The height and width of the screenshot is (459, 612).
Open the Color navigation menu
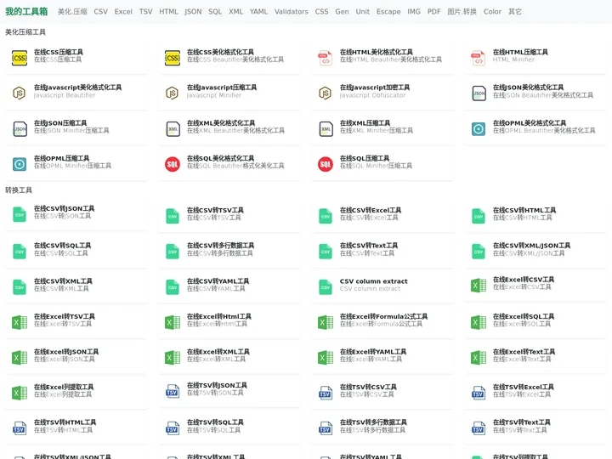point(492,12)
